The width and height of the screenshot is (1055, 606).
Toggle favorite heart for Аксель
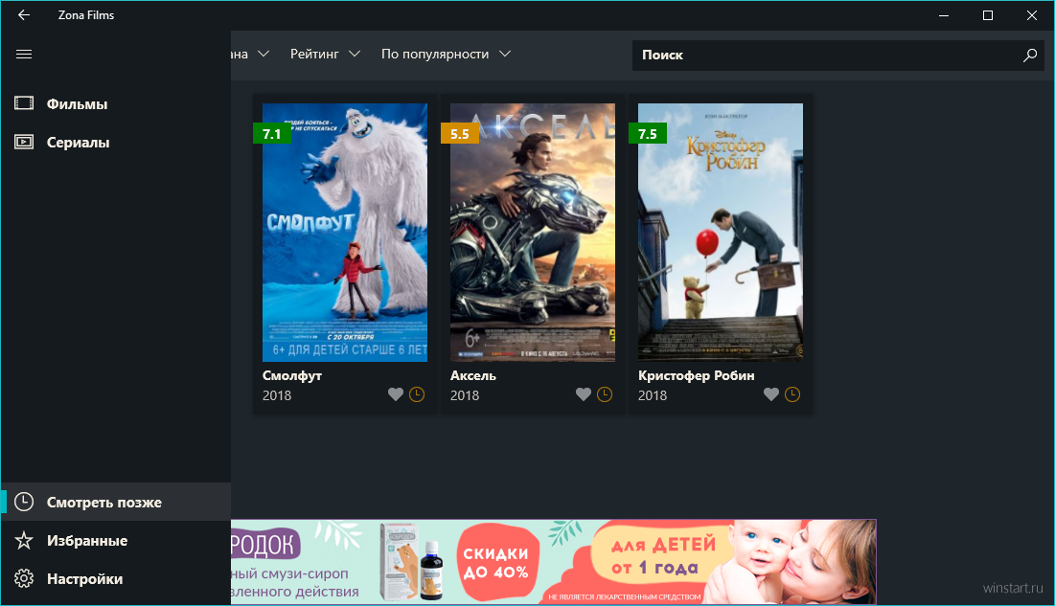584,394
